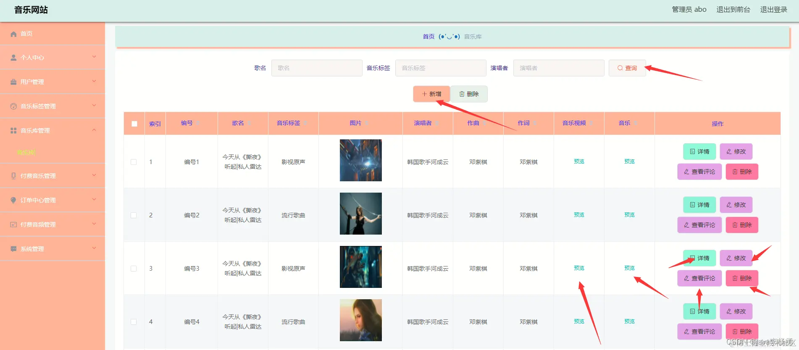Click the 韩国歌手河成云 cell in row 编号3
The width and height of the screenshot is (799, 350).
pos(428,269)
